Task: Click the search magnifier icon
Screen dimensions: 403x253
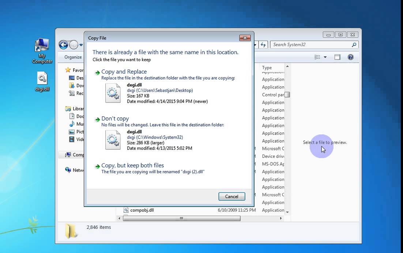Action: (354, 45)
